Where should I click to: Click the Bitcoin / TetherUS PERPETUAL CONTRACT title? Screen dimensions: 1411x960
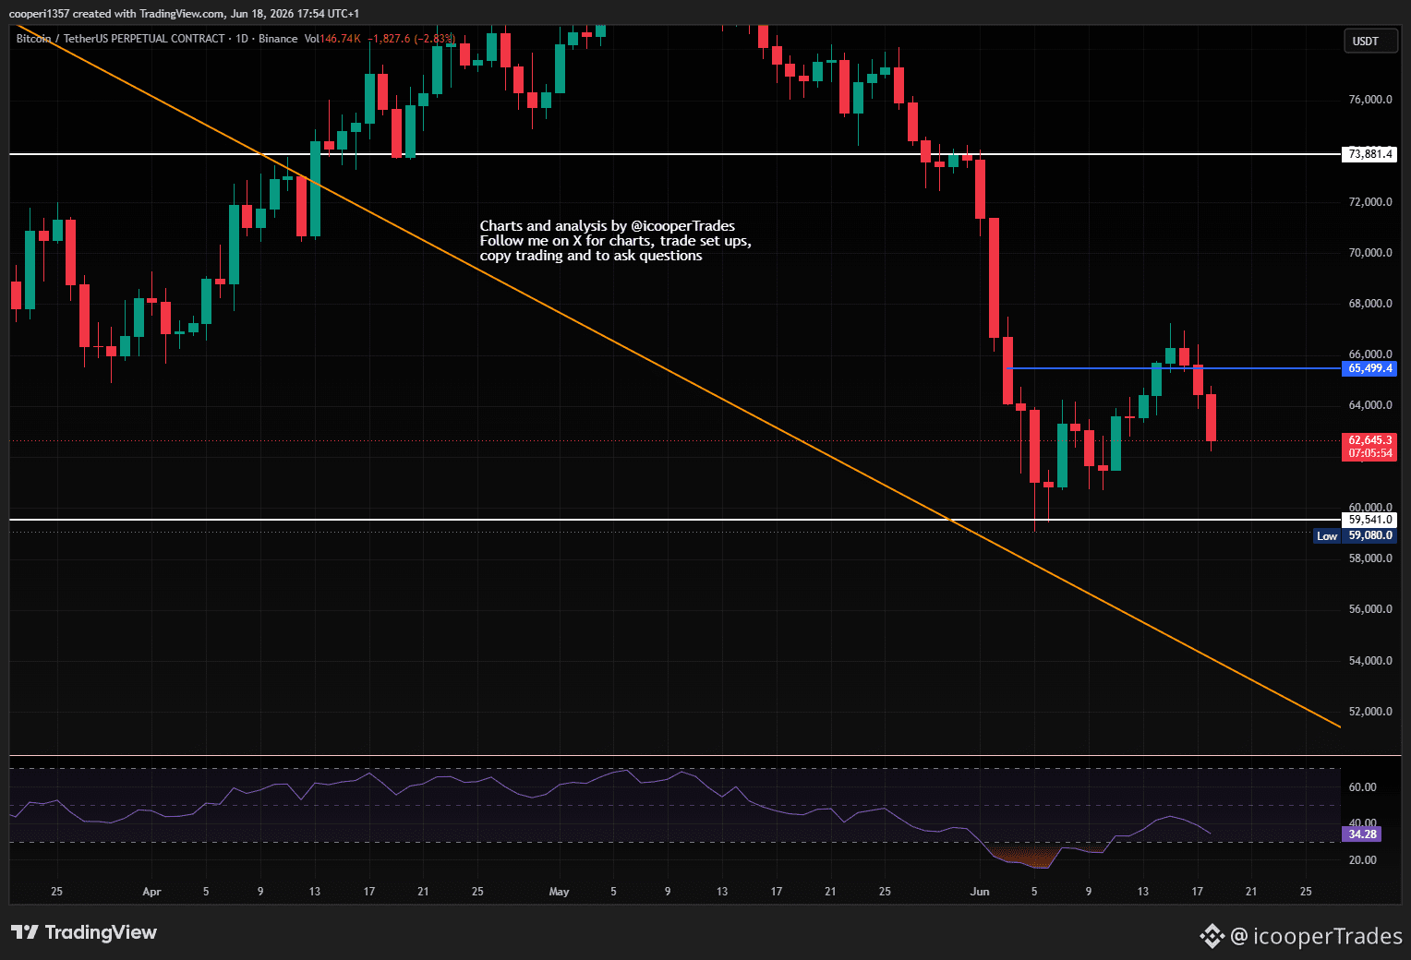tap(120, 39)
